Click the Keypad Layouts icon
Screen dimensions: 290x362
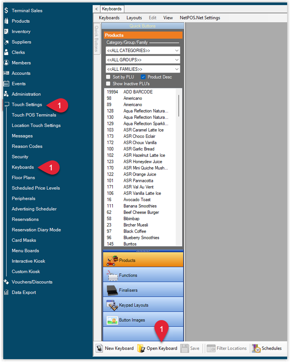click(x=112, y=305)
